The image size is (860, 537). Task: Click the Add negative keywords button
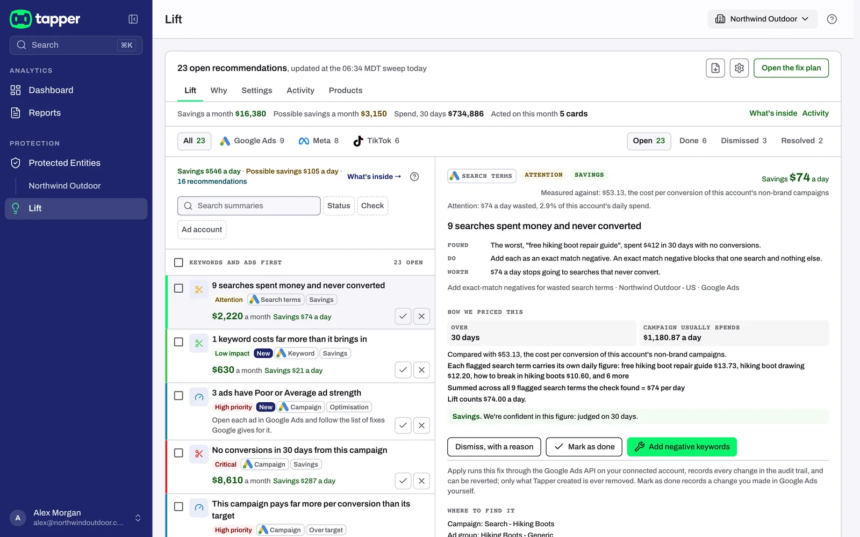pos(682,447)
